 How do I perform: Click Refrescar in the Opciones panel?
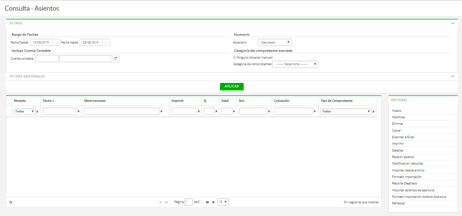398,203
